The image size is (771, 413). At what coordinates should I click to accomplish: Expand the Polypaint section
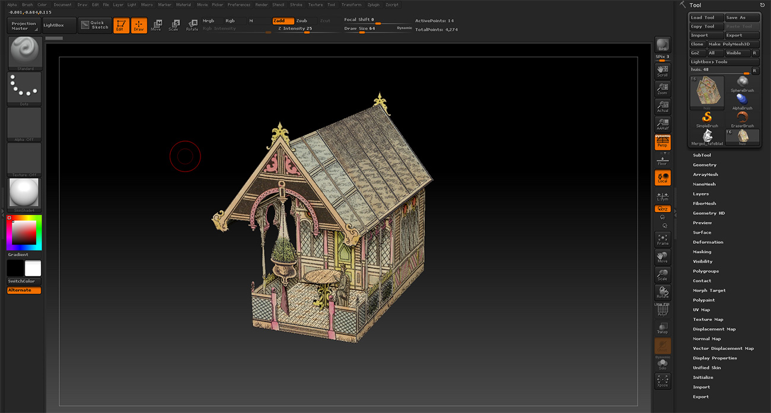pos(704,300)
